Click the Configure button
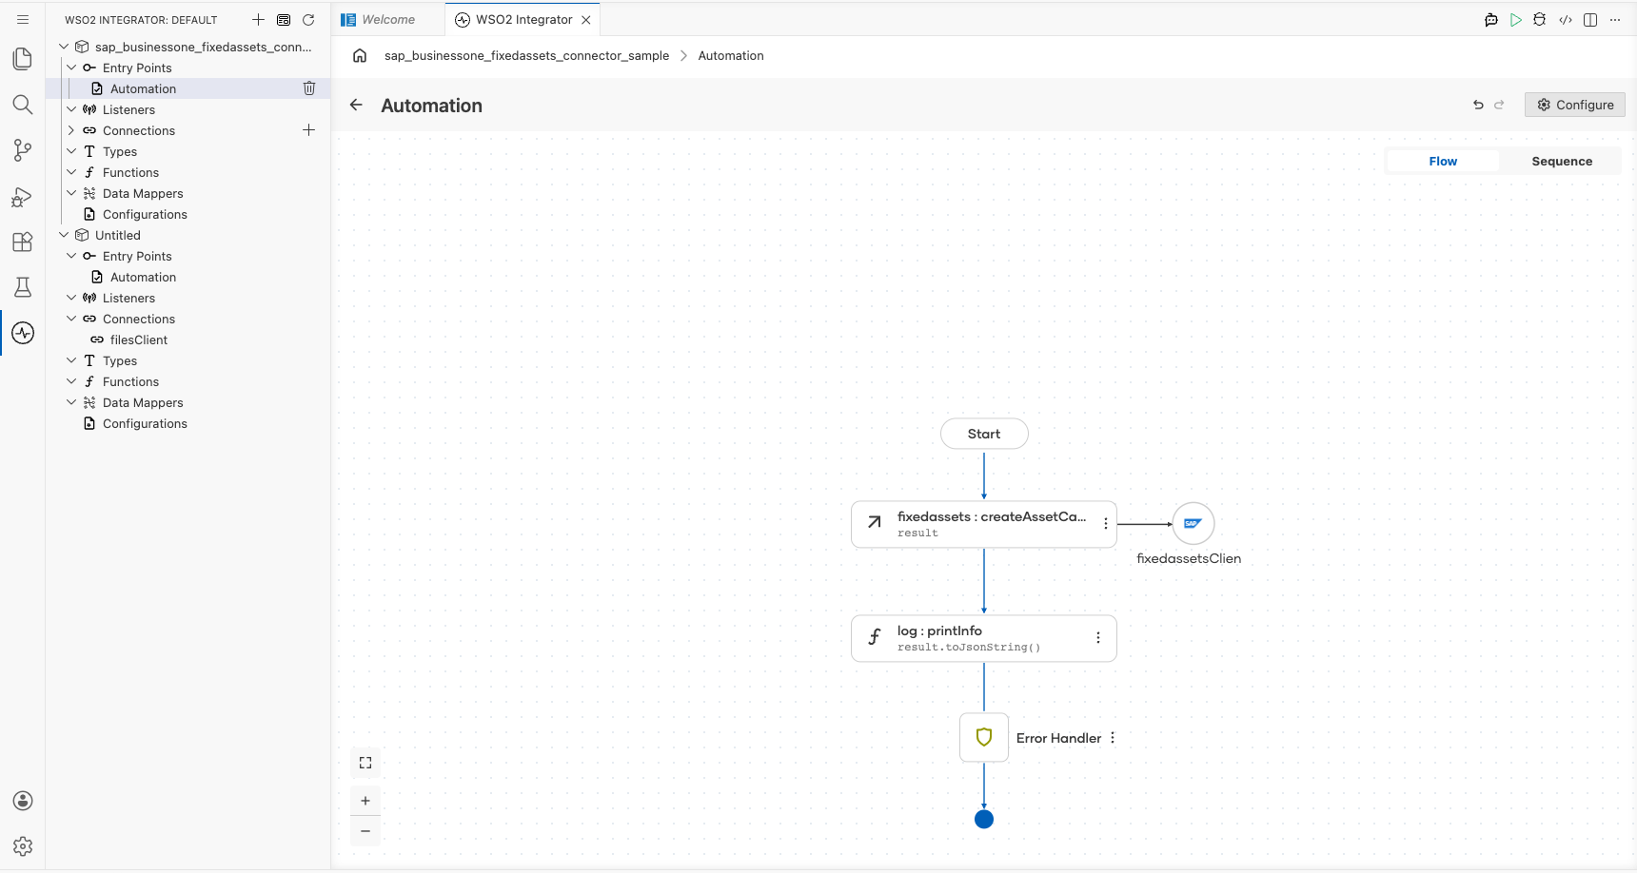This screenshot has height=873, width=1637. point(1575,105)
